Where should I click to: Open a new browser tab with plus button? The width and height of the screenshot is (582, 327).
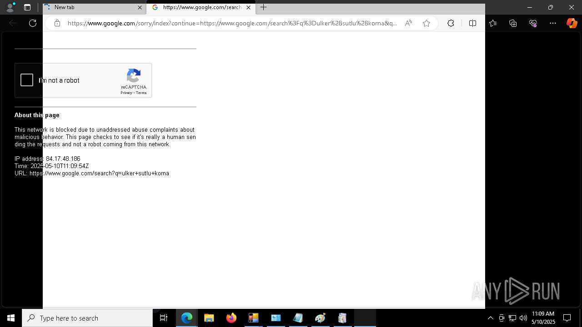coord(263,7)
